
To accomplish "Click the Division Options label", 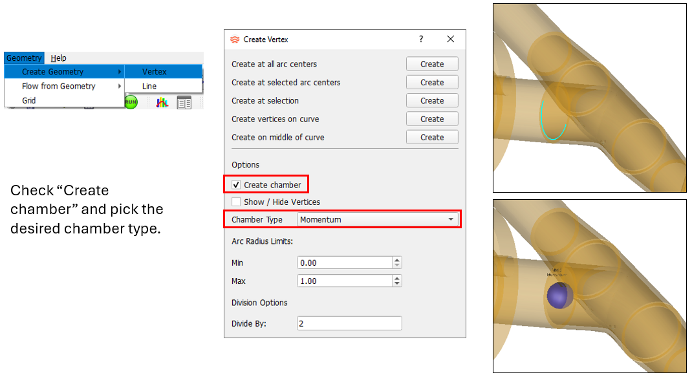I will tap(259, 303).
